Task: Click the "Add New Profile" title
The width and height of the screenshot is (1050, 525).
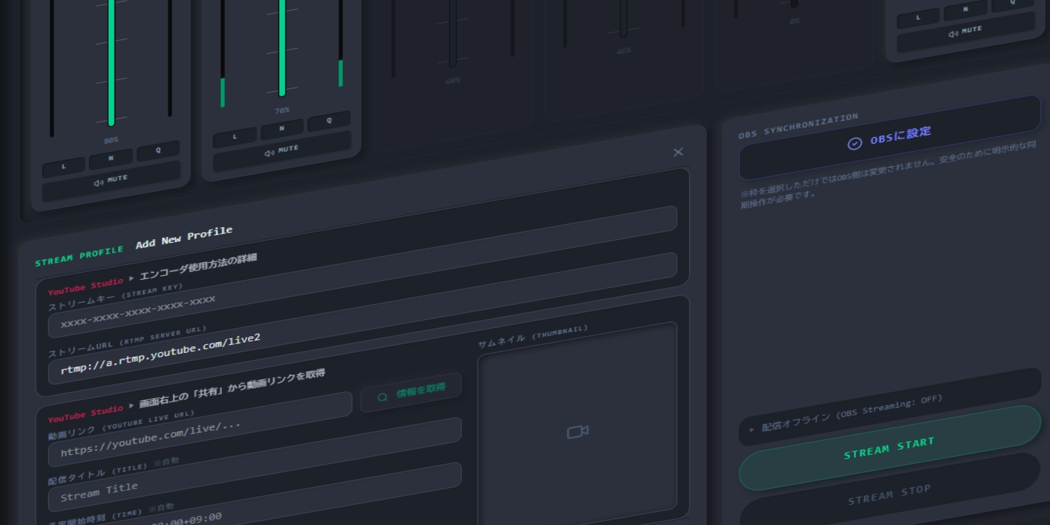Action: click(184, 238)
